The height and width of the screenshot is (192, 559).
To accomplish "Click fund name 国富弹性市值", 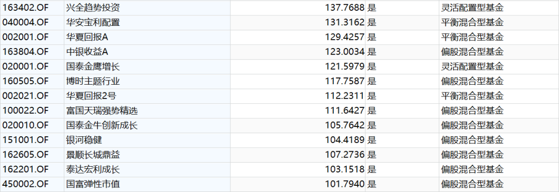I will pyautogui.click(x=93, y=184).
